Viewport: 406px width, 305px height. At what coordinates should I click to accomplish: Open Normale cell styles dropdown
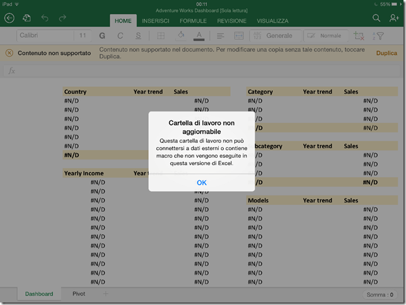(x=327, y=36)
